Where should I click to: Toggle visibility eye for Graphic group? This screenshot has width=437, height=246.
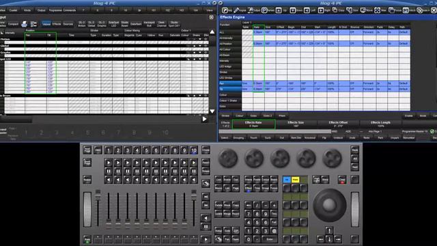206,53
